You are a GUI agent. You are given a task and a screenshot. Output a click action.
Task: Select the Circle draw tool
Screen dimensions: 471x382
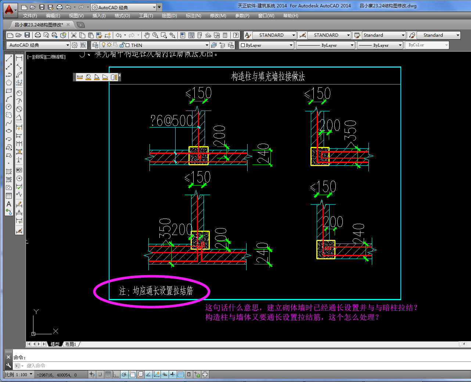9,107
